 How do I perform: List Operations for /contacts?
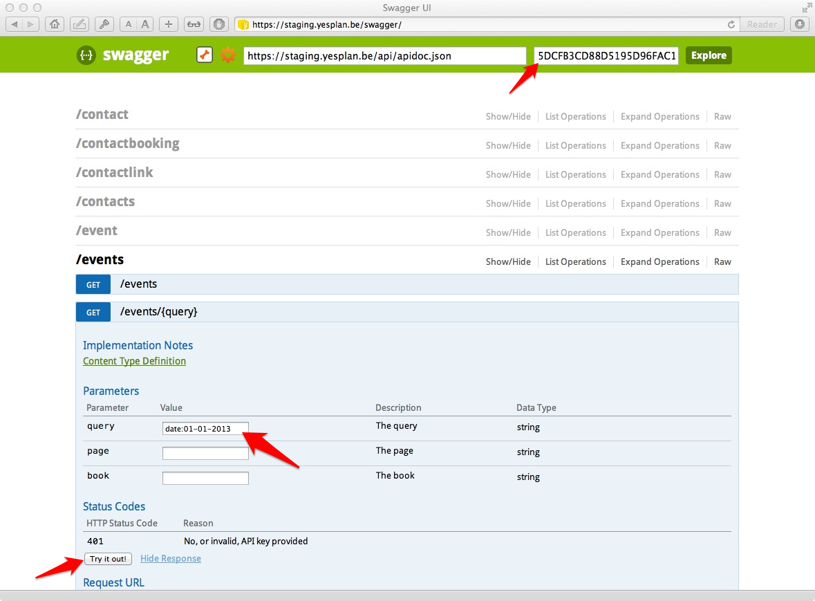coord(575,204)
